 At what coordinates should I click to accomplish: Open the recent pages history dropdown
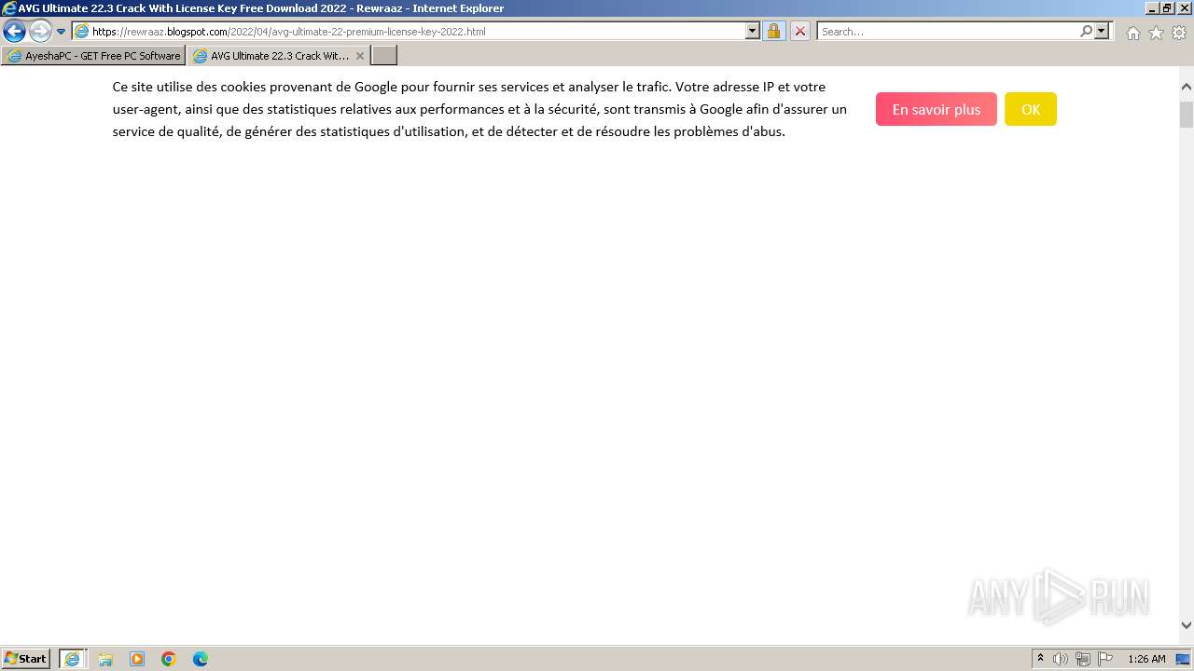pos(62,31)
